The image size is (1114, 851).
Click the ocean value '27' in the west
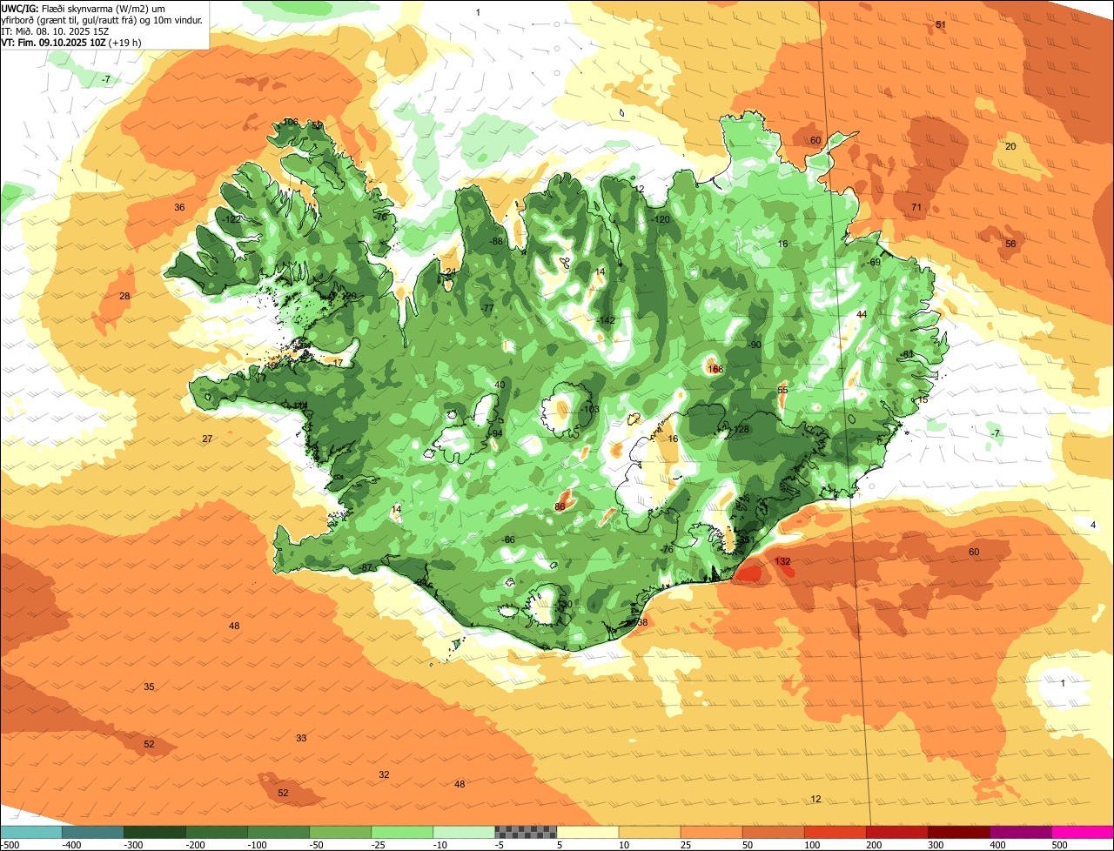point(207,439)
